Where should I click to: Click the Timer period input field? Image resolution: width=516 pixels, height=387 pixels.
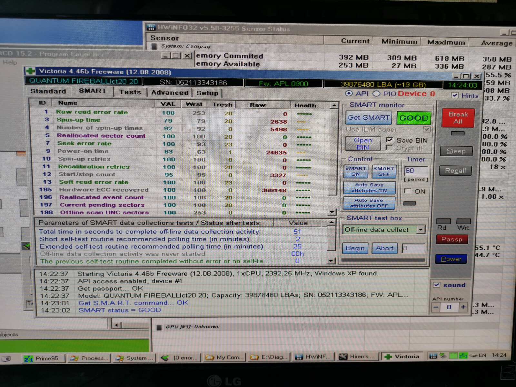click(416, 171)
